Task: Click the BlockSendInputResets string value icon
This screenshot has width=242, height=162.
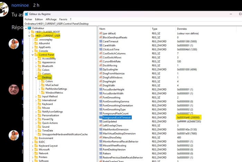Action: pos(101,37)
